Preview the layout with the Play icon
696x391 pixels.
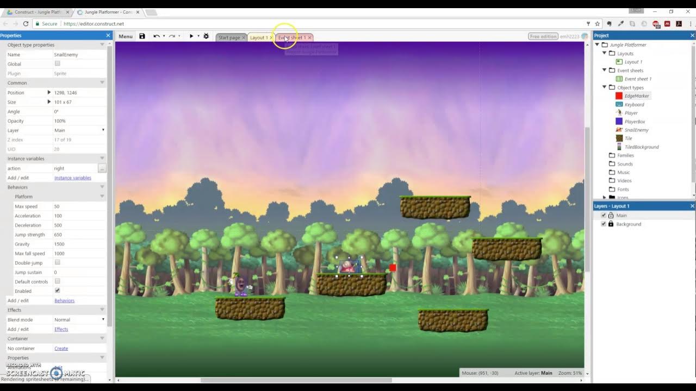point(191,36)
